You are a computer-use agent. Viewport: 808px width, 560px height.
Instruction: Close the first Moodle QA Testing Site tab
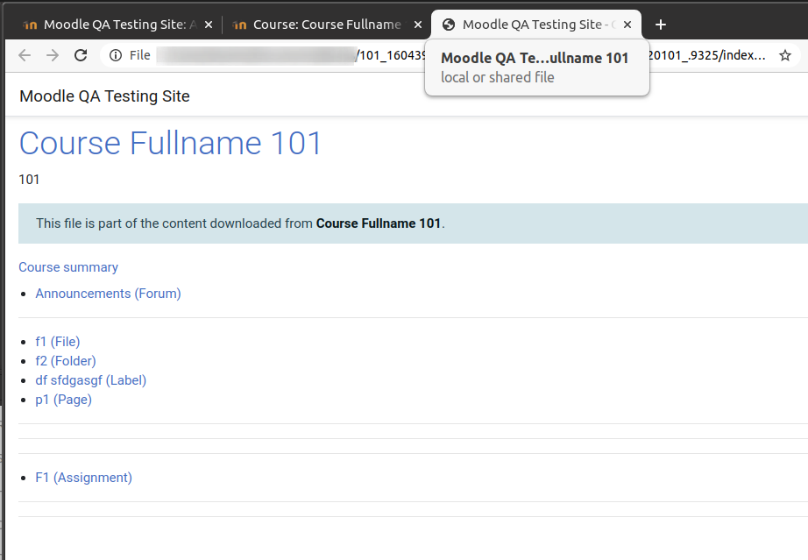pyautogui.click(x=209, y=25)
